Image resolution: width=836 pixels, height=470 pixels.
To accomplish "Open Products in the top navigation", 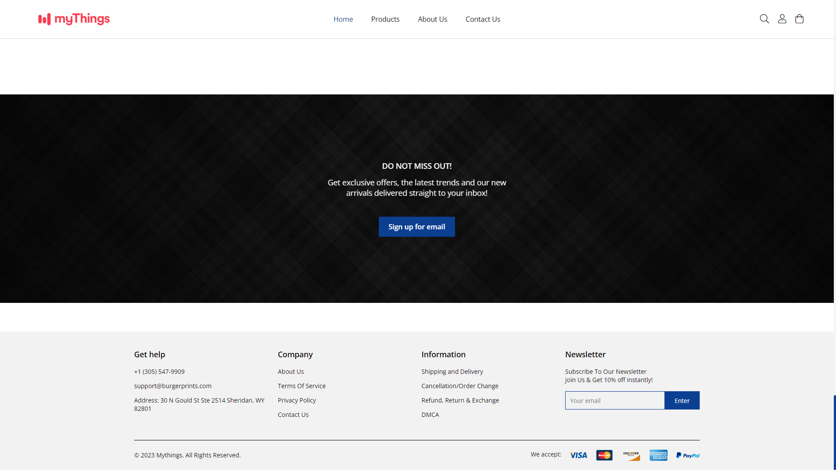I will (x=385, y=19).
